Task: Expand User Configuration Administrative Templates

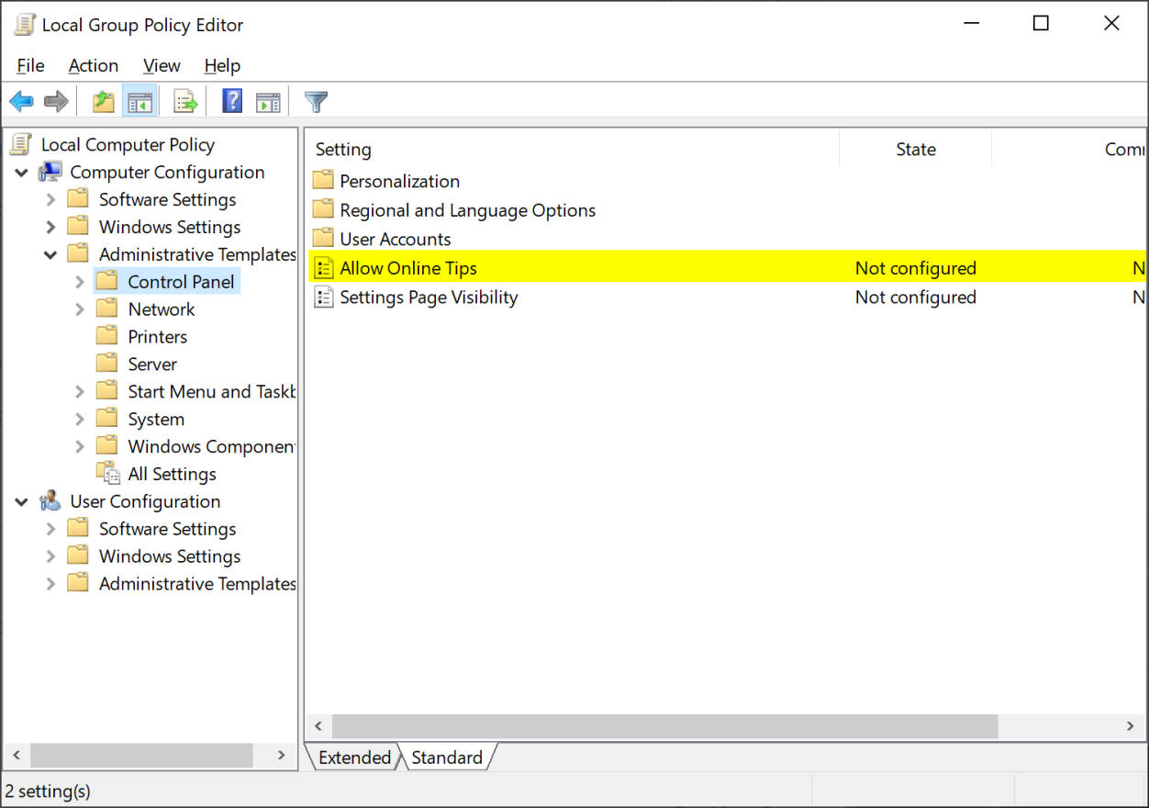Action: (x=50, y=584)
